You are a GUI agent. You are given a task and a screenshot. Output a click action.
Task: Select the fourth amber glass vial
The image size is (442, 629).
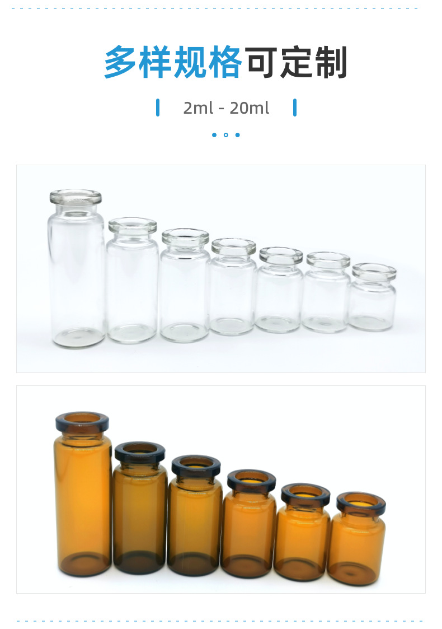pos(249,524)
